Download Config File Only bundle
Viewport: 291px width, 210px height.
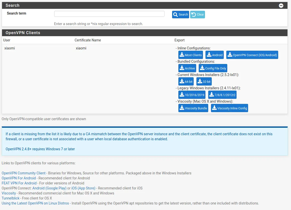point(213,68)
